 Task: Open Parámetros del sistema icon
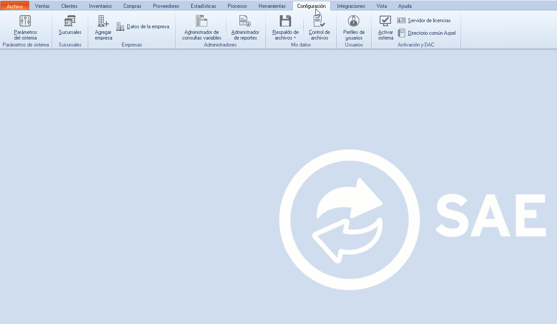(25, 21)
